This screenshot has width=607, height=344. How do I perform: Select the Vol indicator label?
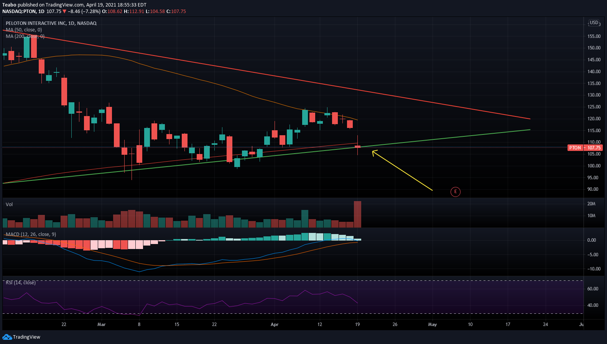tap(9, 205)
